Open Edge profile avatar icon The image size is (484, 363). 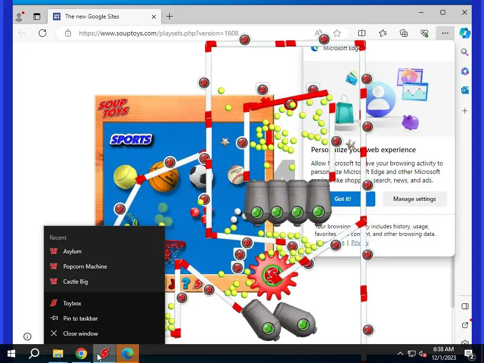[x=20, y=17]
